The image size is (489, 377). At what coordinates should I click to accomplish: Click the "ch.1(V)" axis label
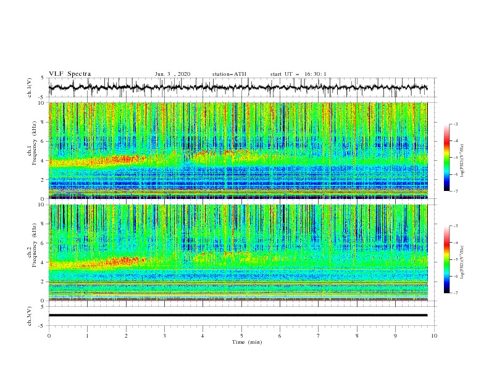pyautogui.click(x=30, y=87)
